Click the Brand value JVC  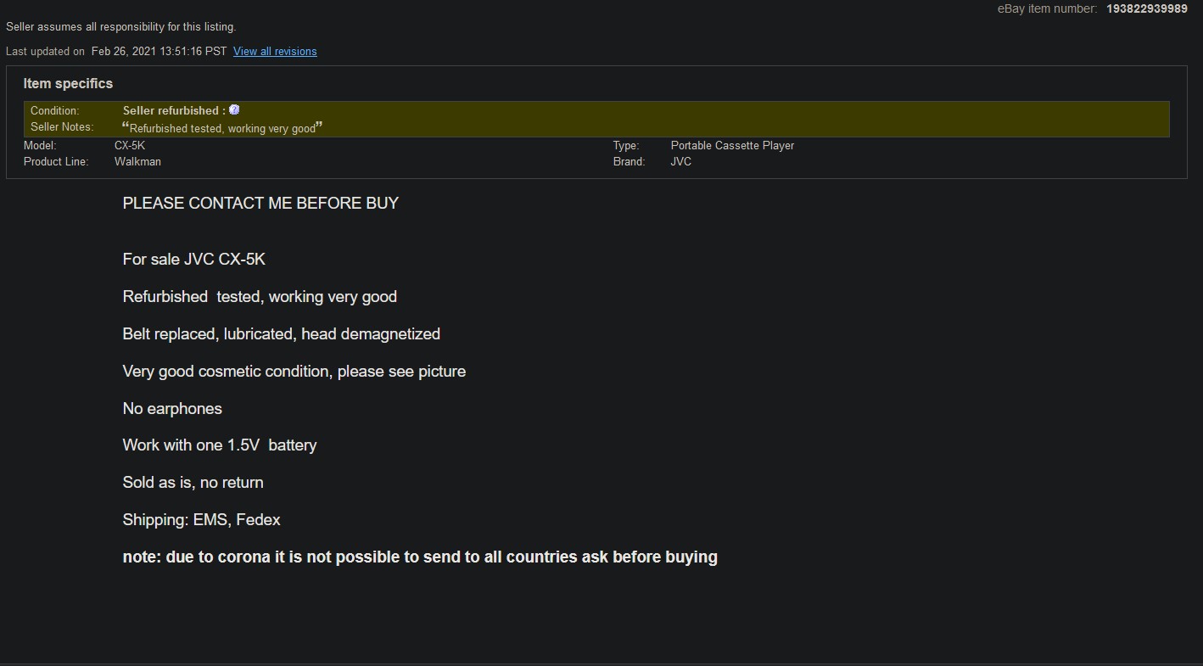[681, 161]
